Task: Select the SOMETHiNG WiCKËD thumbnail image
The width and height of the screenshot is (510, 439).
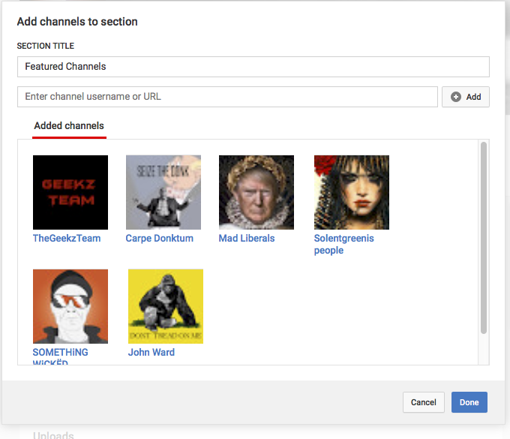Action: [70, 306]
